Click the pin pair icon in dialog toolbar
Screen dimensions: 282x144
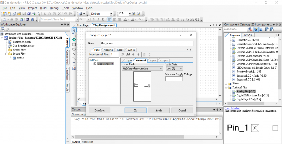(128, 55)
